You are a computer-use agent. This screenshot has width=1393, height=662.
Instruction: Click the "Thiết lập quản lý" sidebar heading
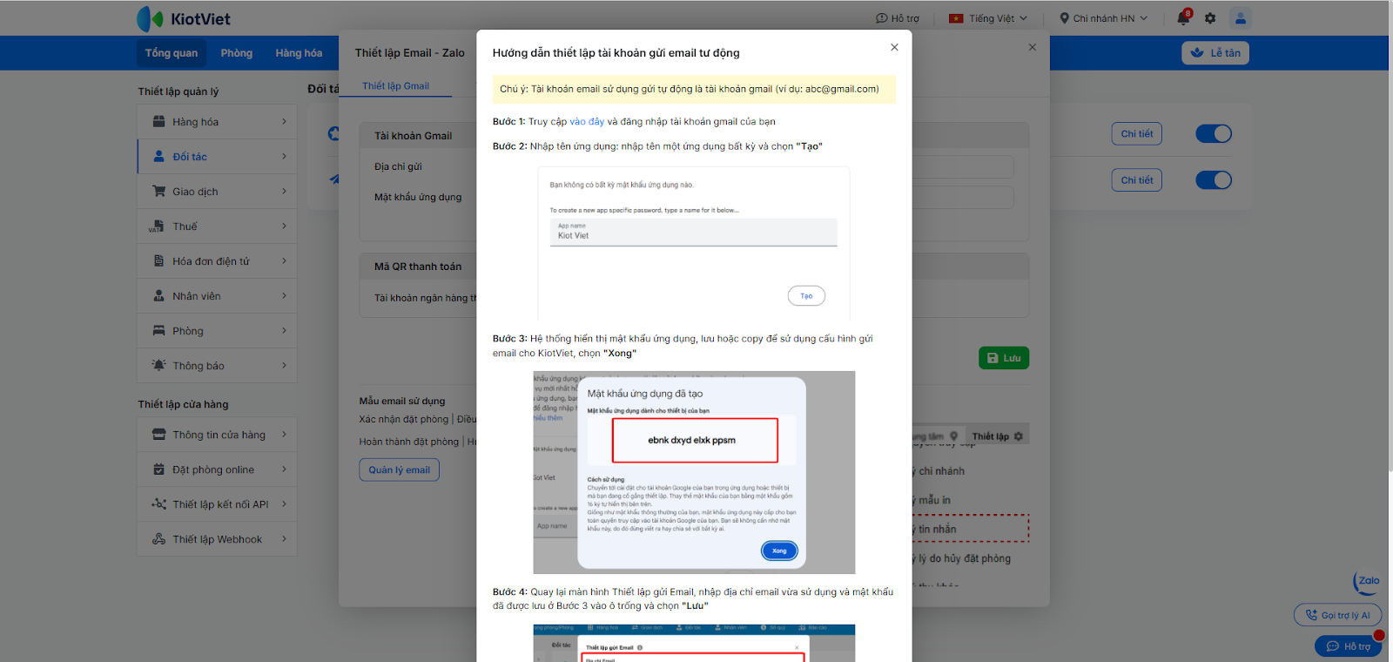pos(178,91)
